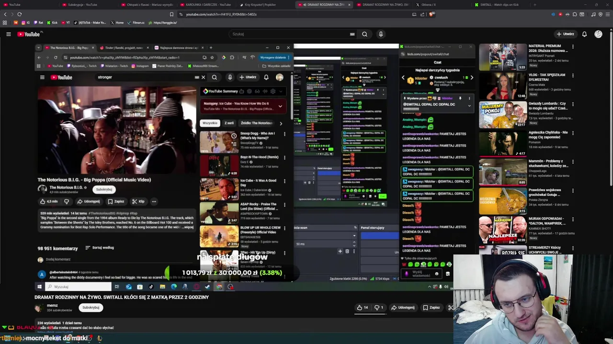Select Źródło: The Notorious filter chip
Image resolution: width=613 pixels, height=344 pixels.
256,123
